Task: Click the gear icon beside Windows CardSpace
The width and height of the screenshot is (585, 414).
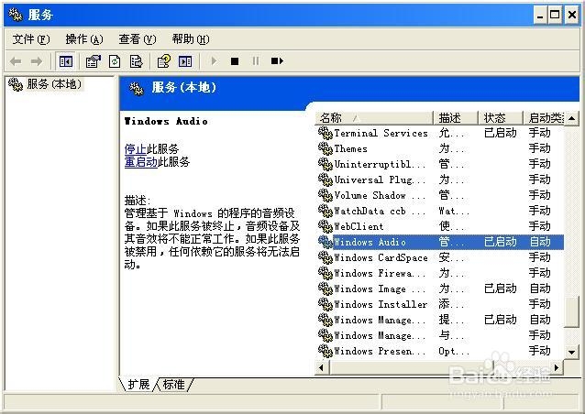Action: tap(326, 257)
